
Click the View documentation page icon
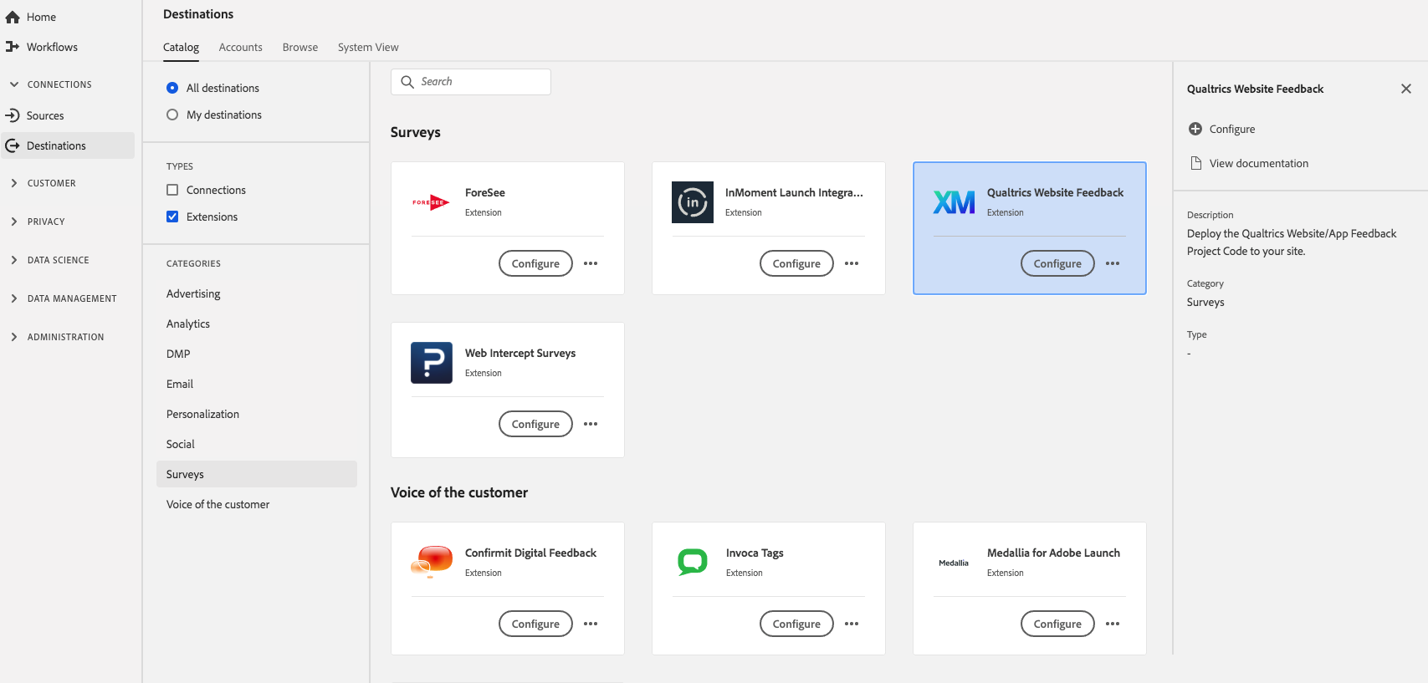coord(1195,163)
